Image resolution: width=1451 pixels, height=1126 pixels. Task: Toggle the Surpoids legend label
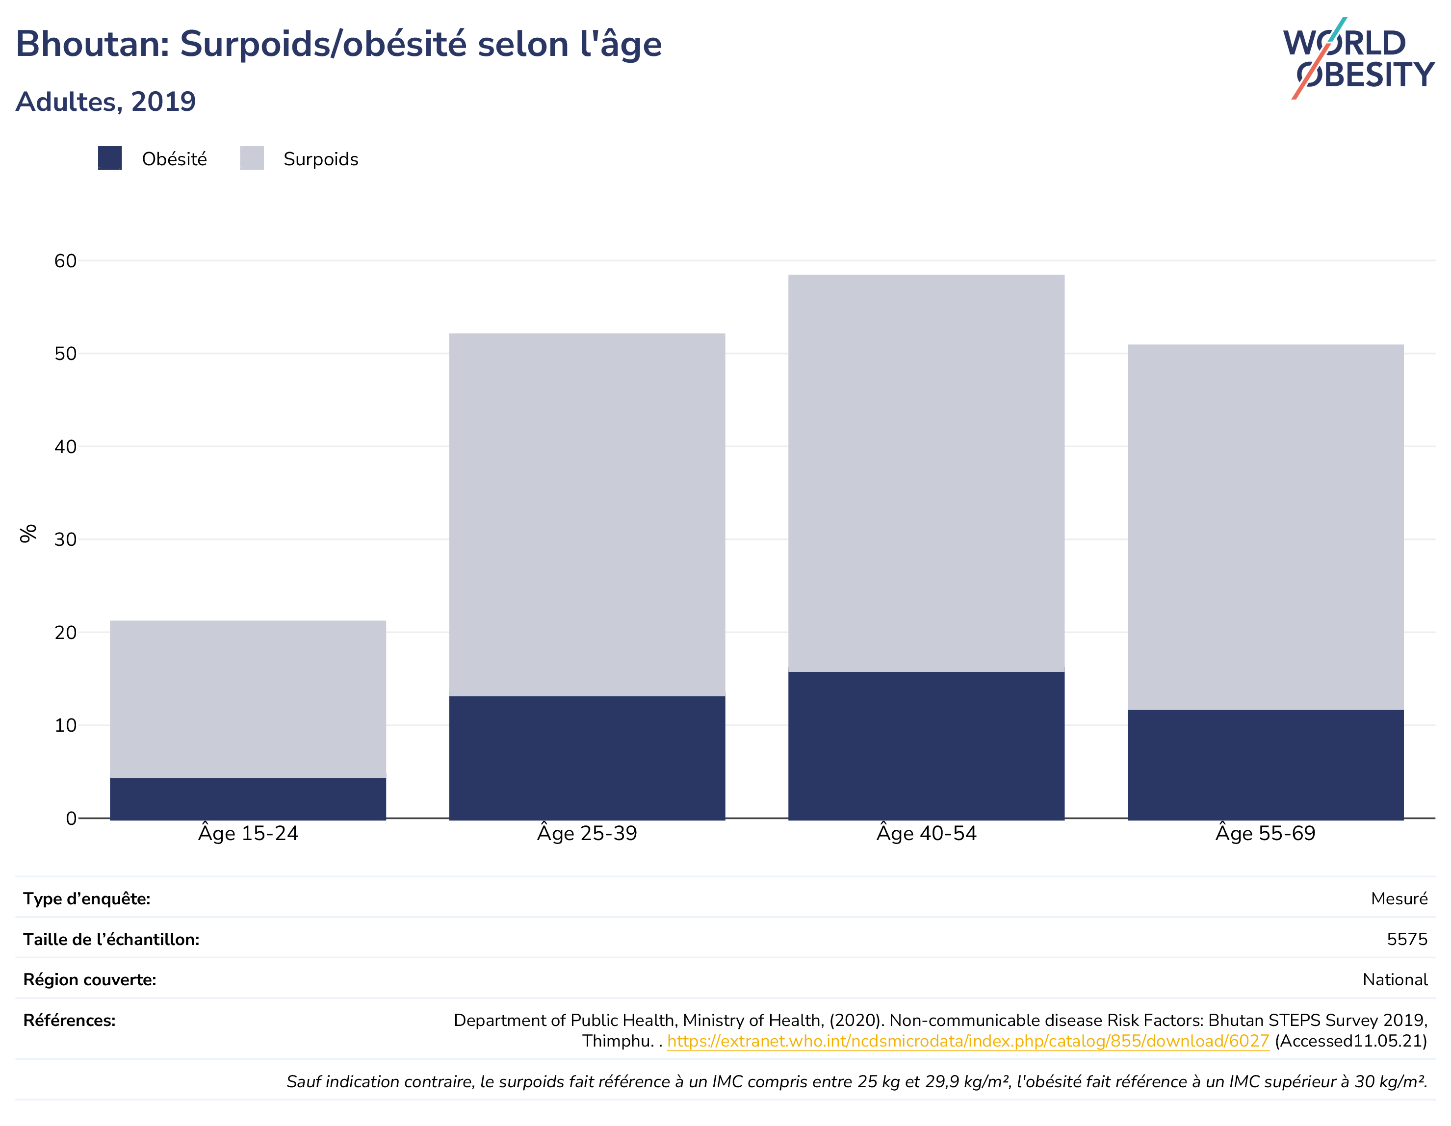(321, 159)
